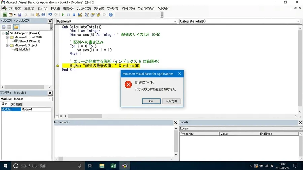Toggle Folders view in Project panel
This screenshot has height=170, width=303.
point(16,27)
